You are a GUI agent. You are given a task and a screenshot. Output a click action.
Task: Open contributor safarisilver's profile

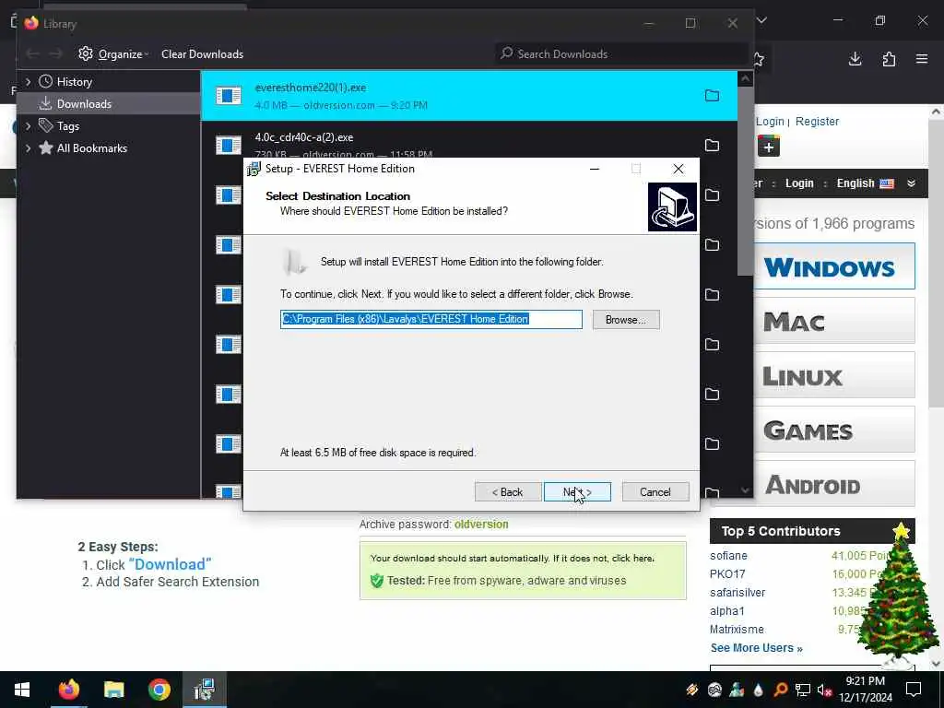(737, 593)
